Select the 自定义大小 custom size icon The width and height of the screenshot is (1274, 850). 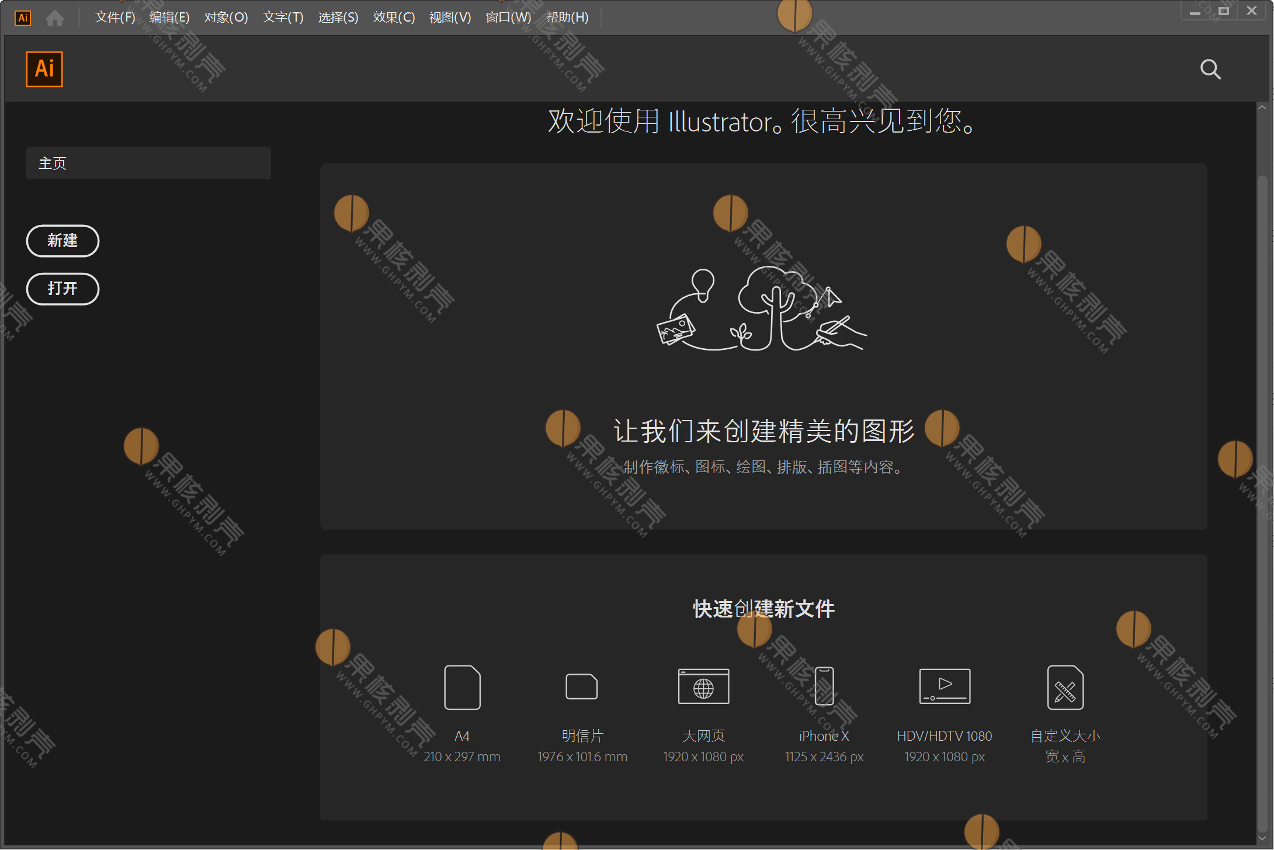tap(1065, 688)
